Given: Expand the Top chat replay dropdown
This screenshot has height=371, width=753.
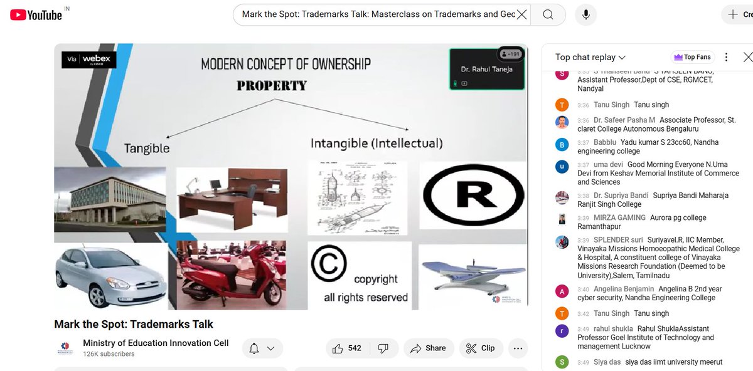Looking at the screenshot, I should 590,57.
